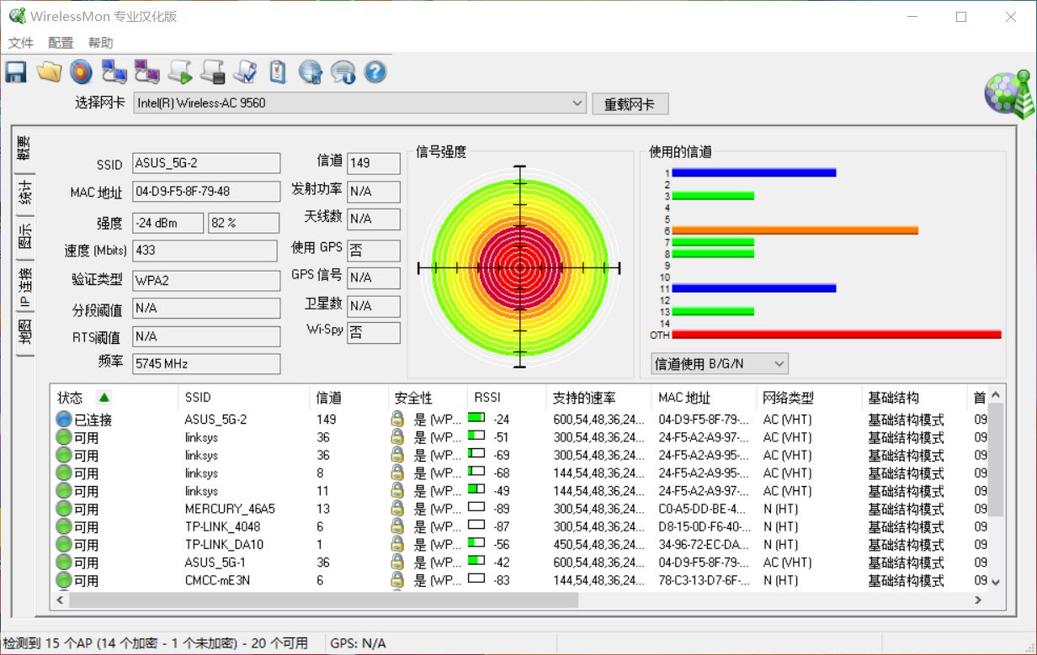Screen dimensions: 1037x655
Task: Start logging with the green play scroll icon
Action: [179, 72]
